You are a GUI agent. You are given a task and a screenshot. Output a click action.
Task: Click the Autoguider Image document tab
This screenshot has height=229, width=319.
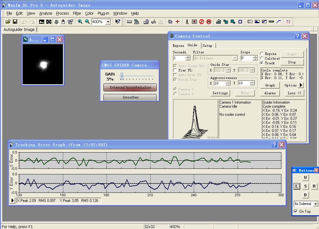[x=19, y=29]
